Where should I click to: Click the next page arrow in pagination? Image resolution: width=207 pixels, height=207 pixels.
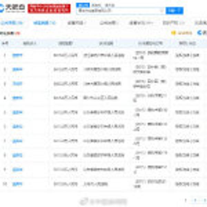204,200
